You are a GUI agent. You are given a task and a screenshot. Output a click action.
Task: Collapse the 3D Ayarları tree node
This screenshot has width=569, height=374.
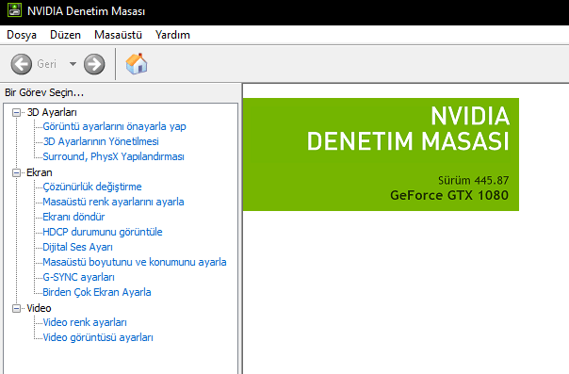point(16,112)
